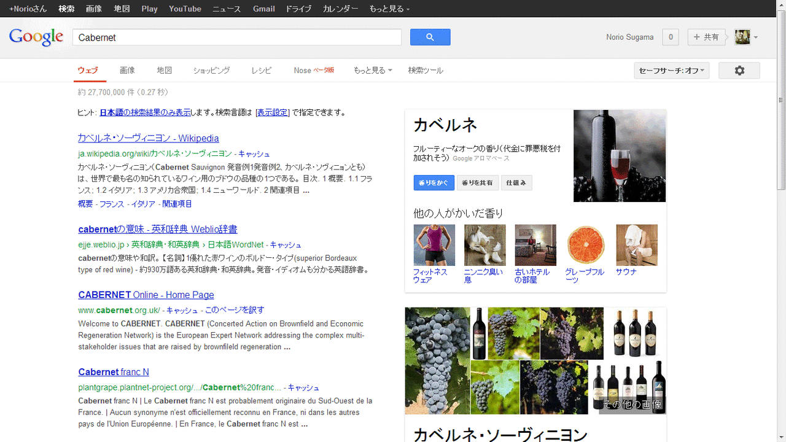Open the notifications counter box showing 0

pyautogui.click(x=671, y=37)
